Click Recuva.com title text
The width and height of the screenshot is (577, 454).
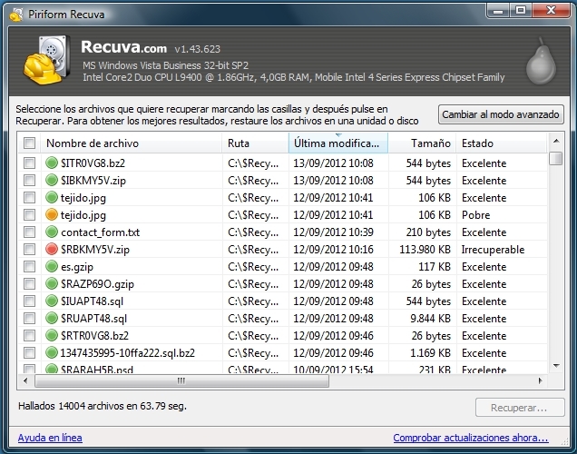click(123, 47)
